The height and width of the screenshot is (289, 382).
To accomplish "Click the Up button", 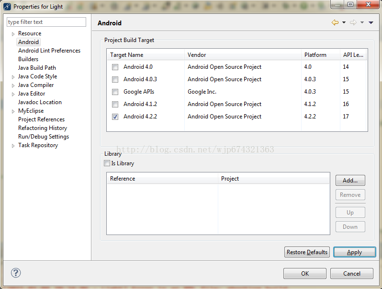I will point(350,213).
